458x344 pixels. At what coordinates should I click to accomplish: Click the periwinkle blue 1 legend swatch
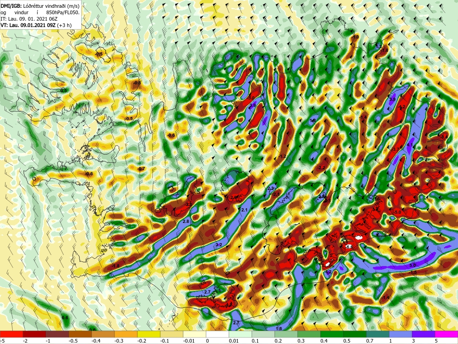[x=401, y=334]
